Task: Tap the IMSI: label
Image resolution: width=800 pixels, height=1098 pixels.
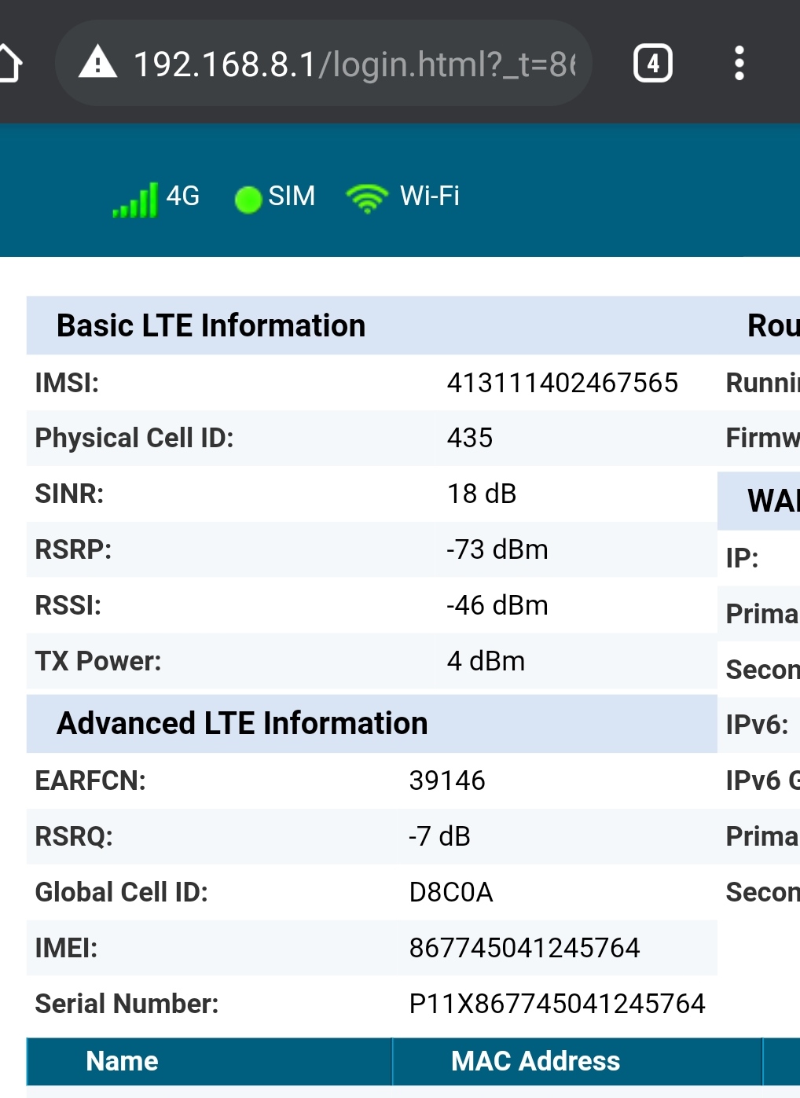Action: coord(67,383)
